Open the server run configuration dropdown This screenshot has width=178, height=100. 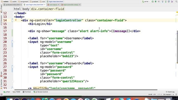(146, 2)
